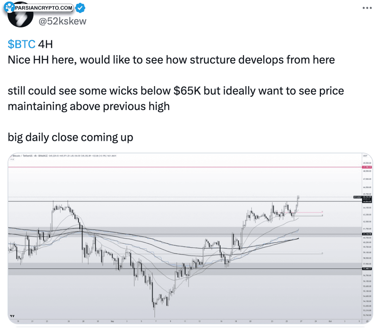Viewport: 378px width, 328px height.
Task: Open the @52kskew profile handle
Action: [x=62, y=21]
